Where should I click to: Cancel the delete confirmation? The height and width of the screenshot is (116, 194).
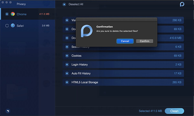pos(125,41)
